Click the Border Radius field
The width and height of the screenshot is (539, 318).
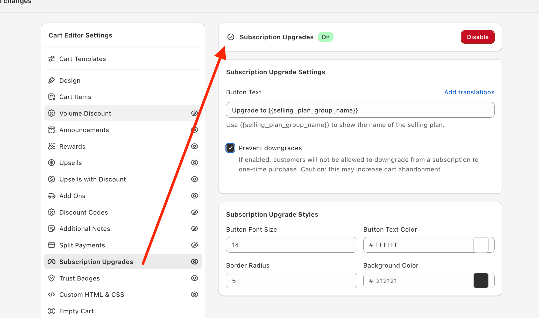292,281
